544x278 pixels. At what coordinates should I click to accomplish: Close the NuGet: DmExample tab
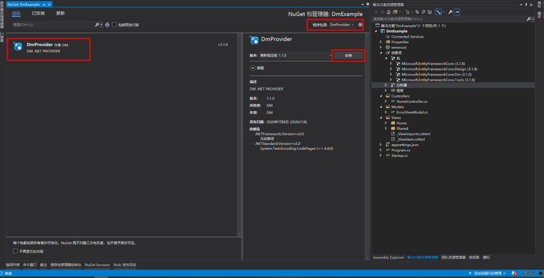49,4
